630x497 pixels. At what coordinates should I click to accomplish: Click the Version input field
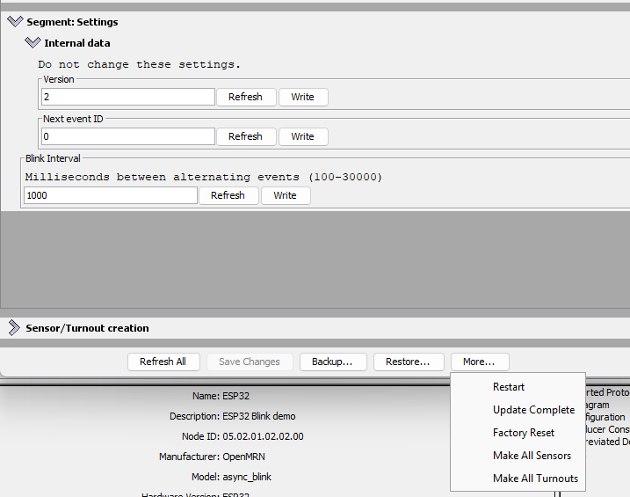click(128, 97)
